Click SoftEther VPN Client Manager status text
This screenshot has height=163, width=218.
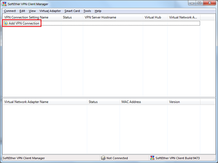point(24,158)
